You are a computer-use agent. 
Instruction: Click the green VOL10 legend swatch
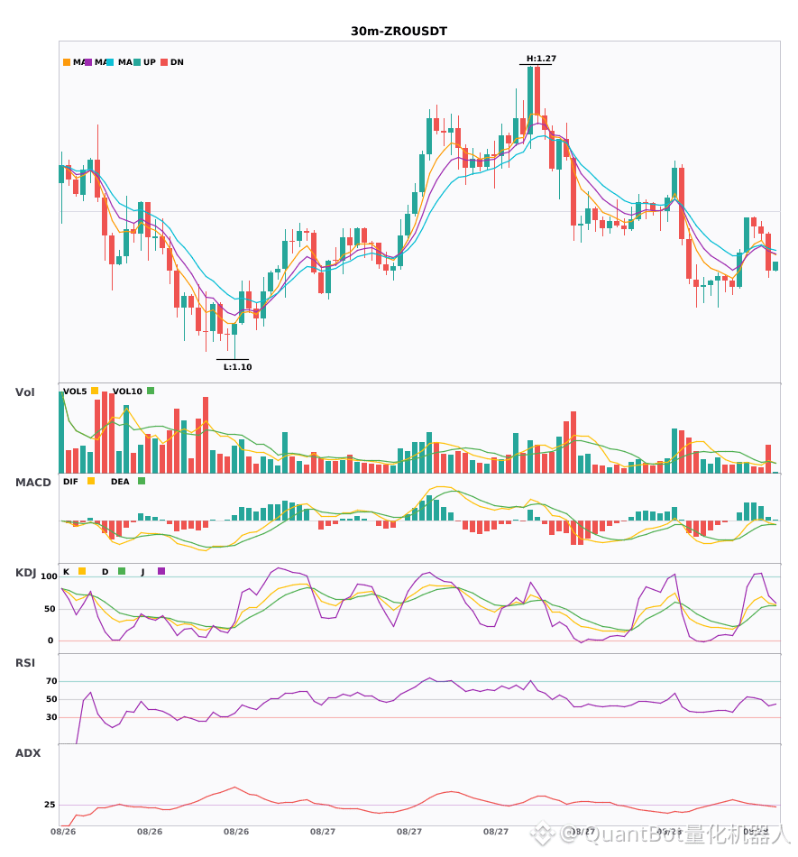click(x=151, y=391)
